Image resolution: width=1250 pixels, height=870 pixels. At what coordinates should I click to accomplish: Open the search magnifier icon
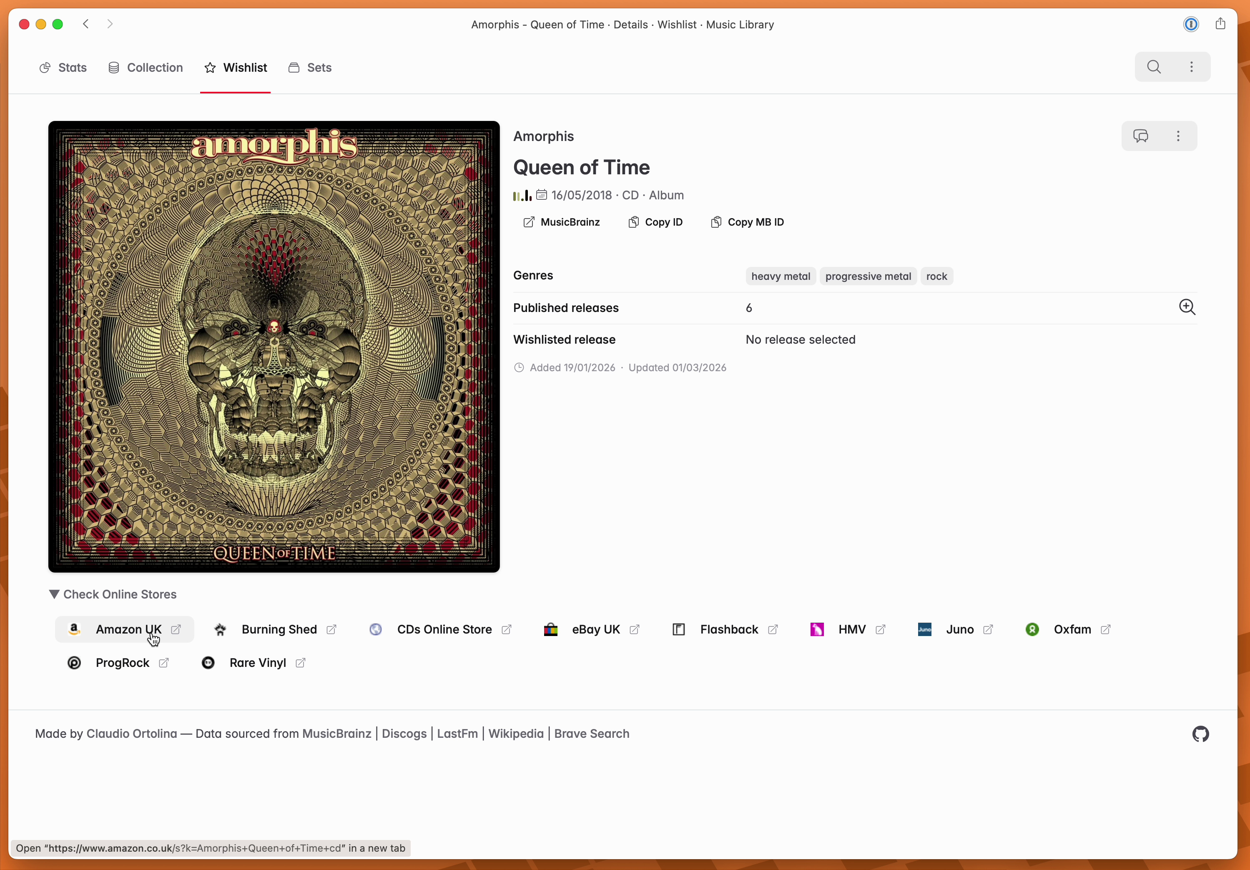1154,67
